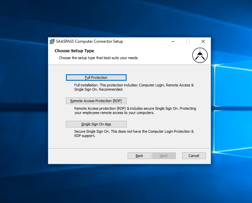
Task: Choose the Full Protection setup type
Action: [96, 78]
